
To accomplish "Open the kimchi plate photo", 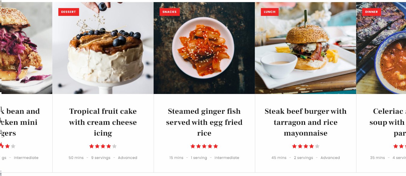I will 204,48.
